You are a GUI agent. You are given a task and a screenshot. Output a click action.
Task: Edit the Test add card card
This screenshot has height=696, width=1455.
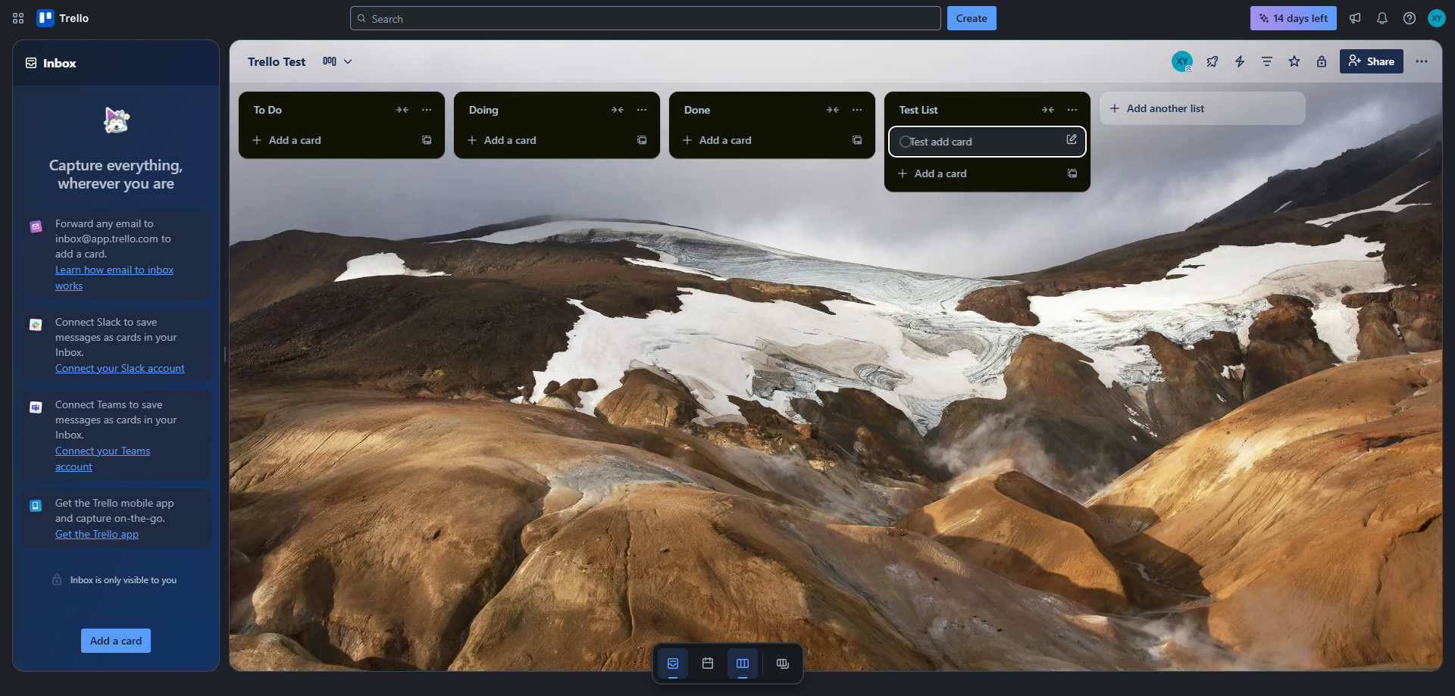coord(1072,139)
